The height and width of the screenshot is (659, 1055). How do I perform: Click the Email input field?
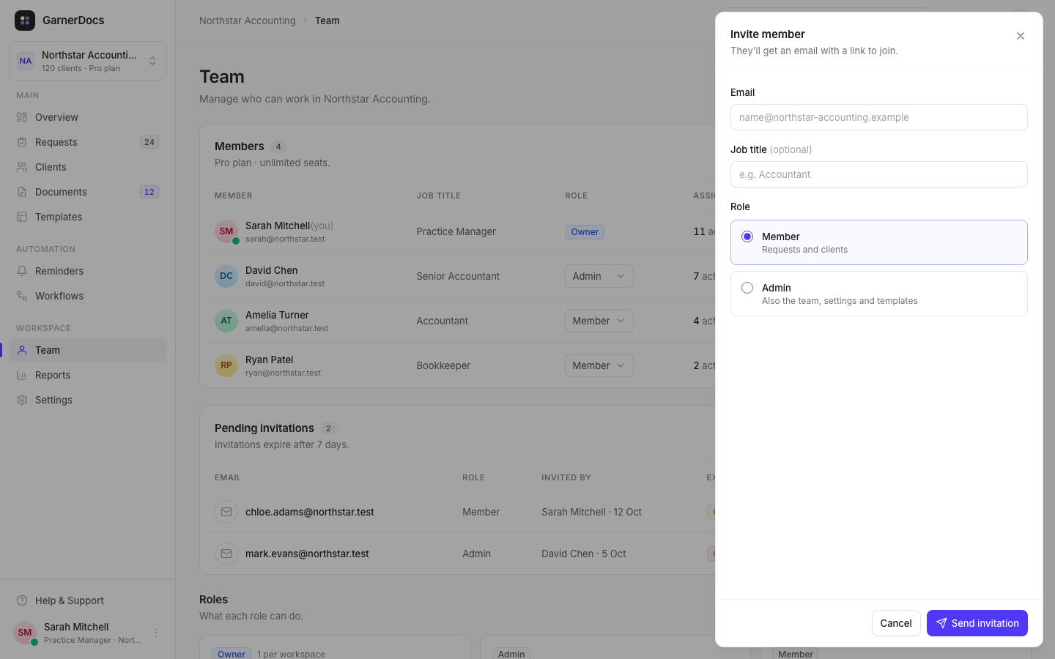click(x=878, y=117)
